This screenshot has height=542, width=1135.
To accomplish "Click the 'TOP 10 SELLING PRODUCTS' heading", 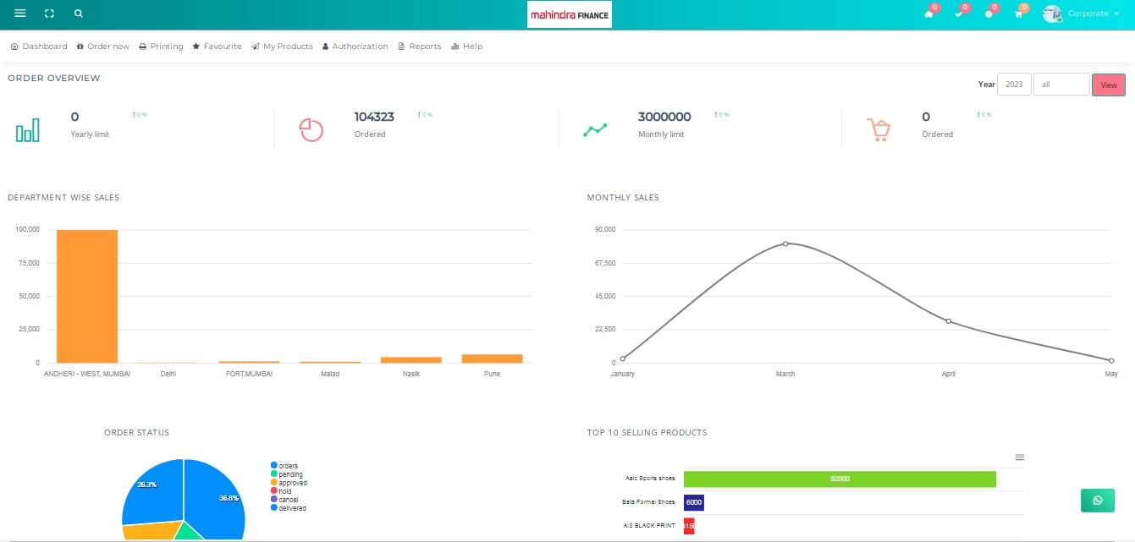I will click(647, 433).
